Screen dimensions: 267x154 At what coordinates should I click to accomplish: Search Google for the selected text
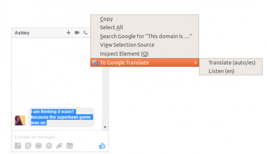click(x=146, y=36)
